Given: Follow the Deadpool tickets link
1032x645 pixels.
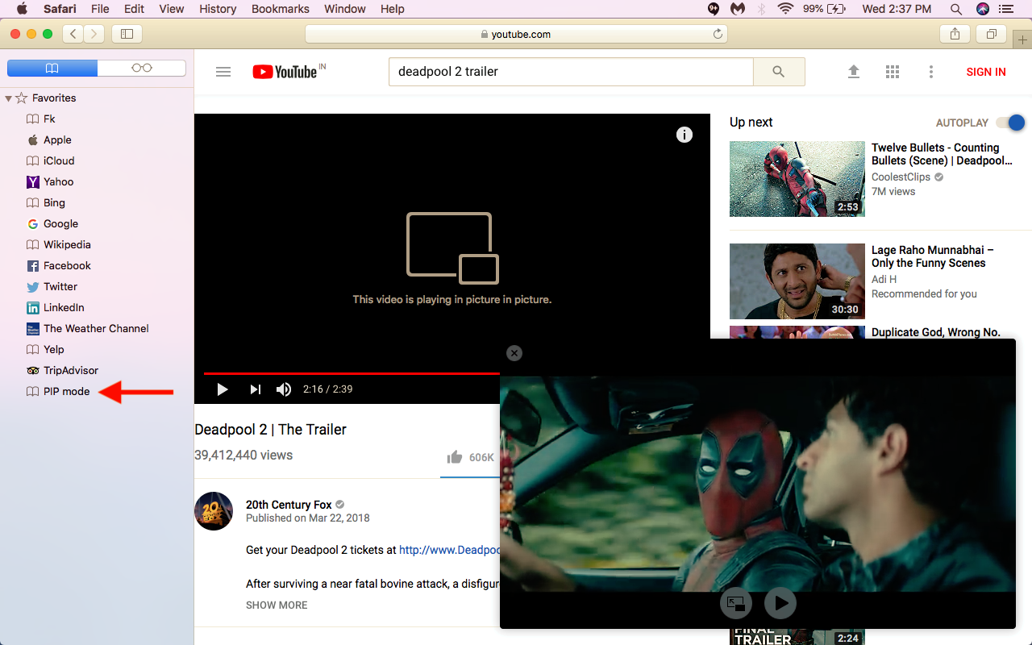Looking at the screenshot, I should pyautogui.click(x=450, y=550).
